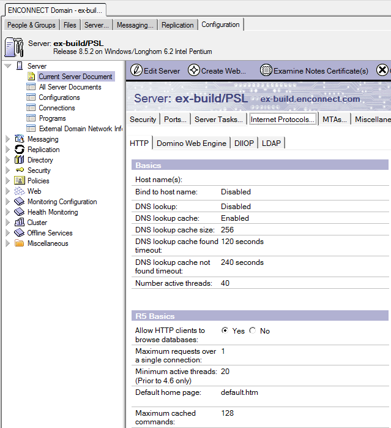Click the Monitoring Configuration book icon
Viewport: 391px width, 428px height.
tap(20, 202)
